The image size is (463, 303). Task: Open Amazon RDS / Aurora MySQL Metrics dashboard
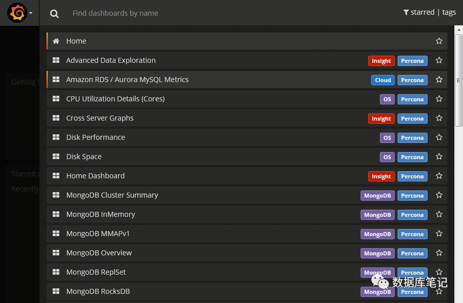point(127,80)
